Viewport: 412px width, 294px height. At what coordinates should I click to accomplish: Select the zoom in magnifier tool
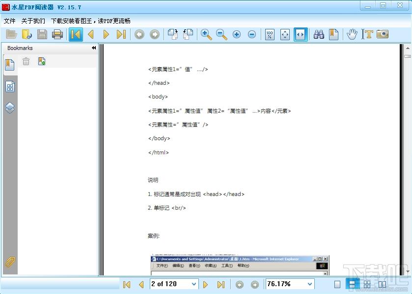pyautogui.click(x=206, y=34)
